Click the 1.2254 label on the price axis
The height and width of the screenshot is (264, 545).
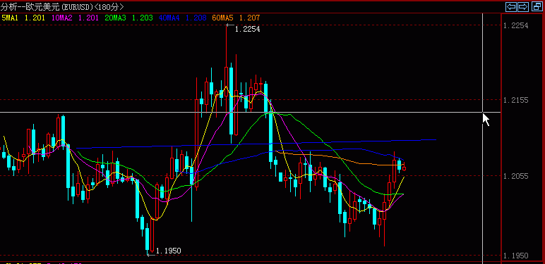(x=516, y=25)
